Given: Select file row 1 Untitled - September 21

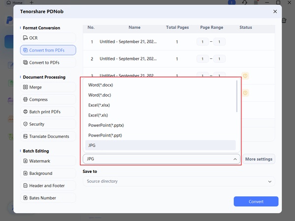Looking at the screenshot, I should coord(179,42).
